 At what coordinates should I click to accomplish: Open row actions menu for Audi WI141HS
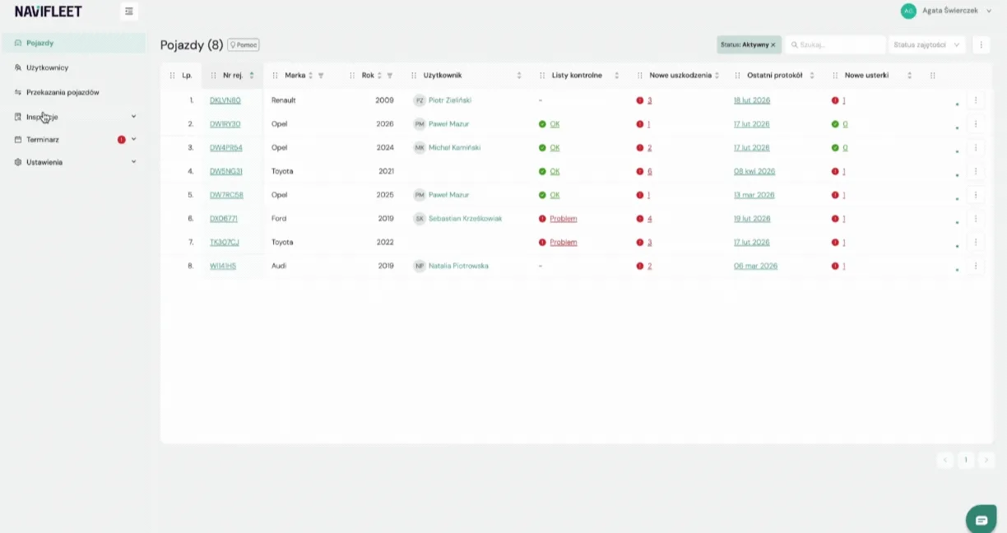(x=976, y=266)
